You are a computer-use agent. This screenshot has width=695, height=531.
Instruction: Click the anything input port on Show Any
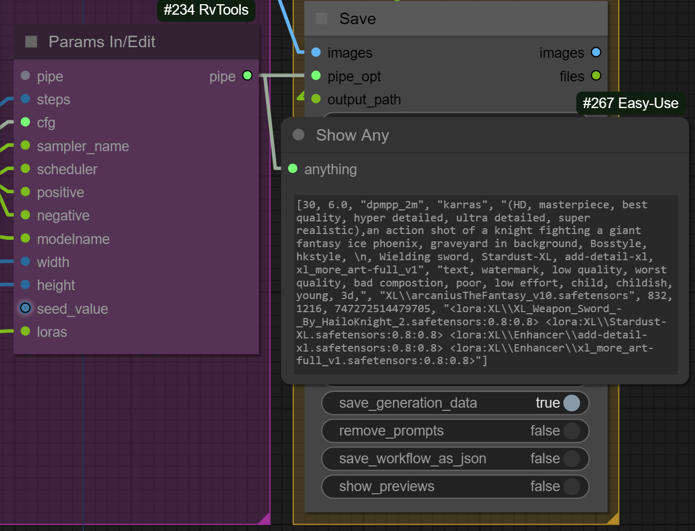tap(293, 168)
